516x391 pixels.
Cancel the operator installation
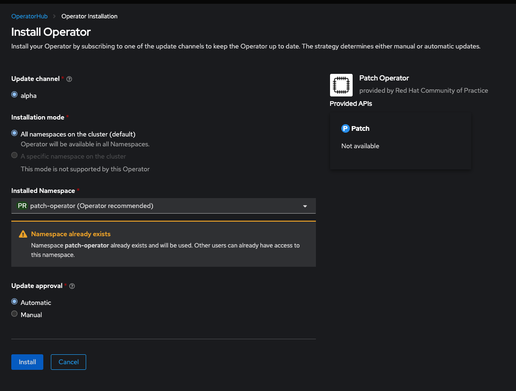(x=68, y=362)
